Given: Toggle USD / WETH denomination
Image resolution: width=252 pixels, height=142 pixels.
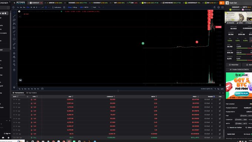Looking at the screenshot, I should [x=84, y=7].
